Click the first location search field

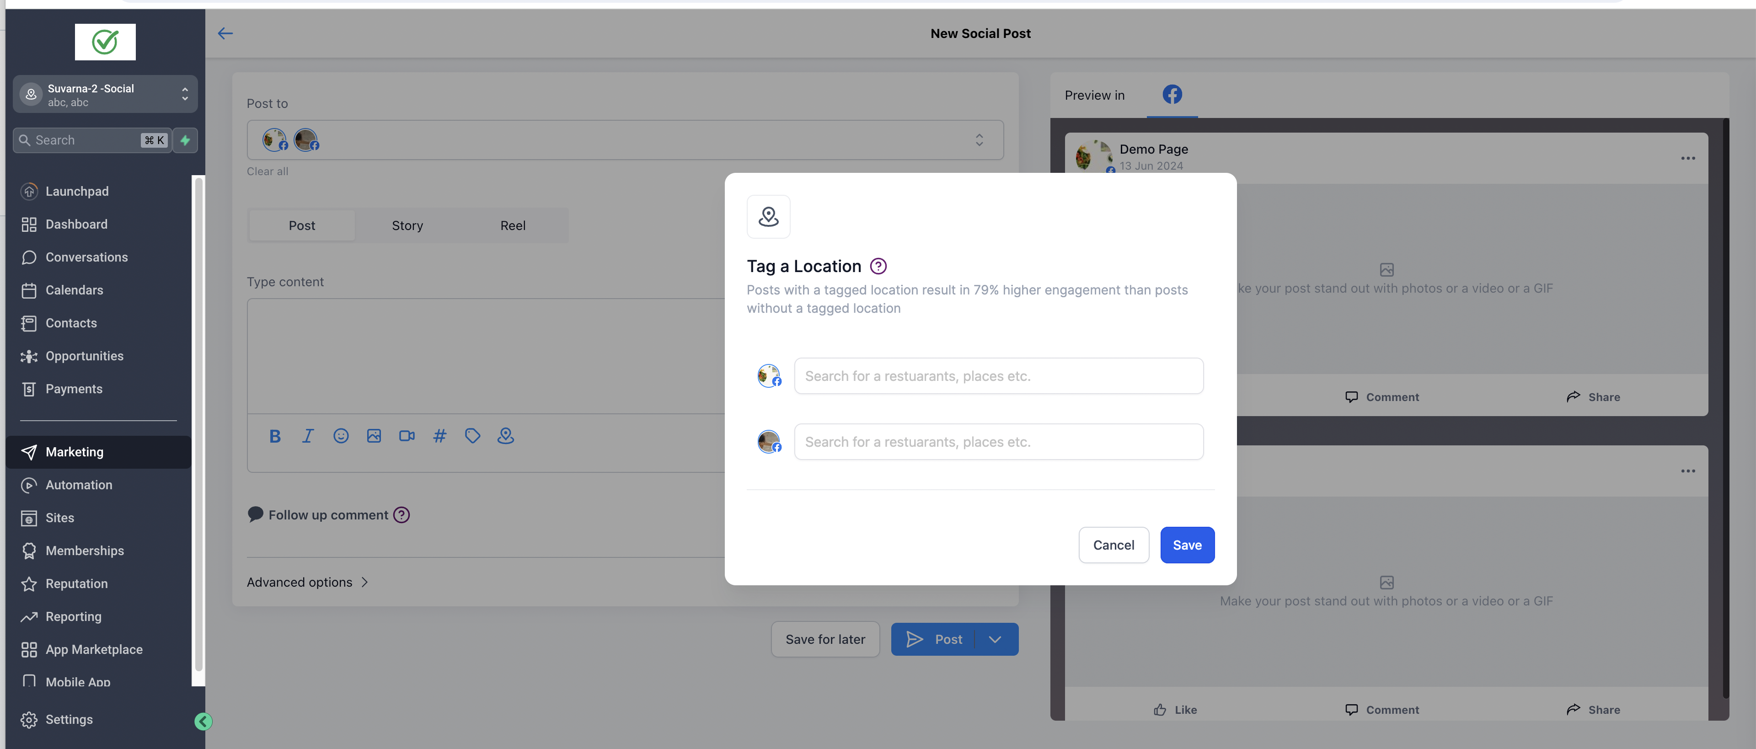(x=998, y=376)
